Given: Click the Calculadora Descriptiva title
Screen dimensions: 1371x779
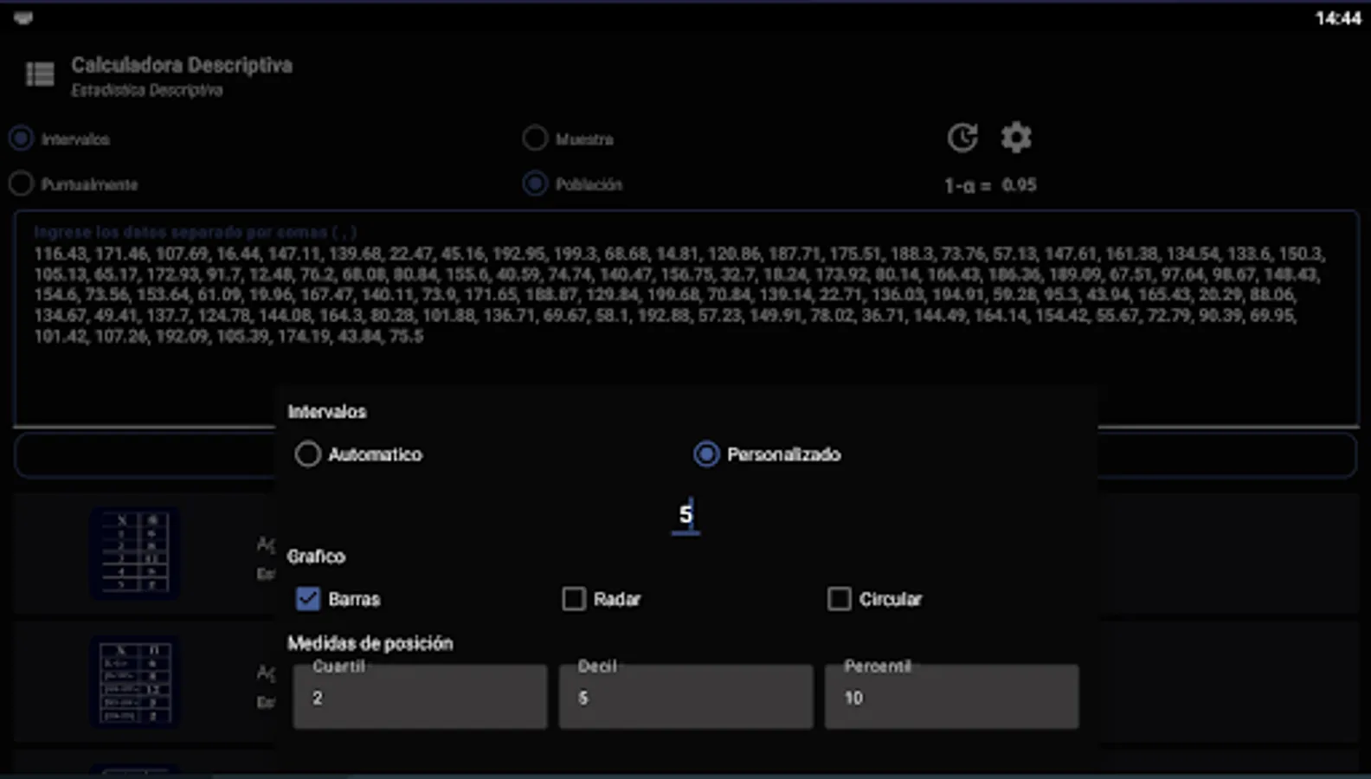Looking at the screenshot, I should click(x=182, y=65).
